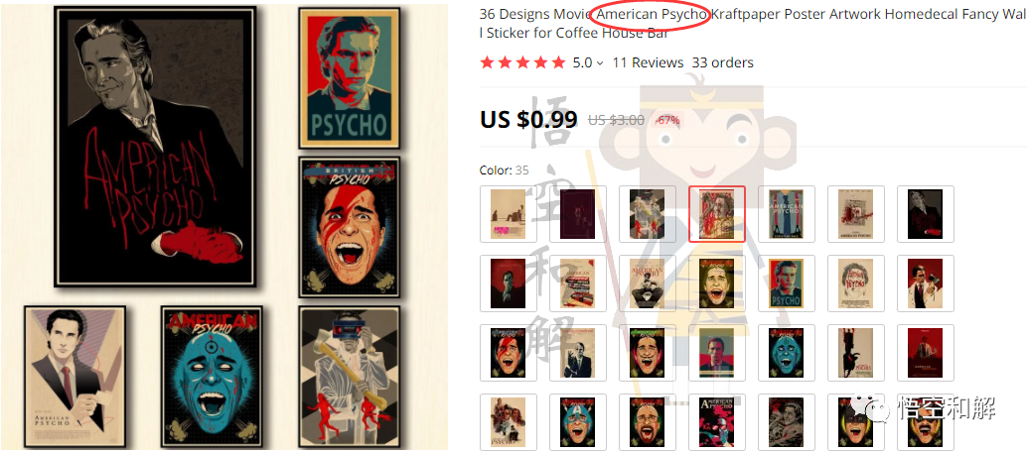Pick the Captain America mask face swatch

tap(577, 422)
